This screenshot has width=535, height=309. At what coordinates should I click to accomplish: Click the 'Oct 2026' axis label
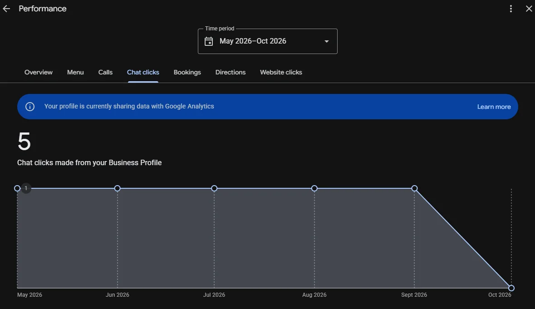(500, 295)
